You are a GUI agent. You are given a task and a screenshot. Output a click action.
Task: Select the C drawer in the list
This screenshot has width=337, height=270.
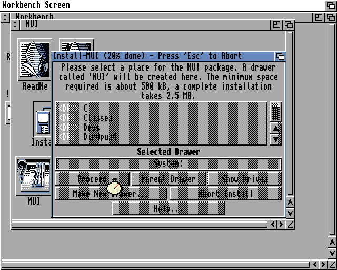[161, 108]
